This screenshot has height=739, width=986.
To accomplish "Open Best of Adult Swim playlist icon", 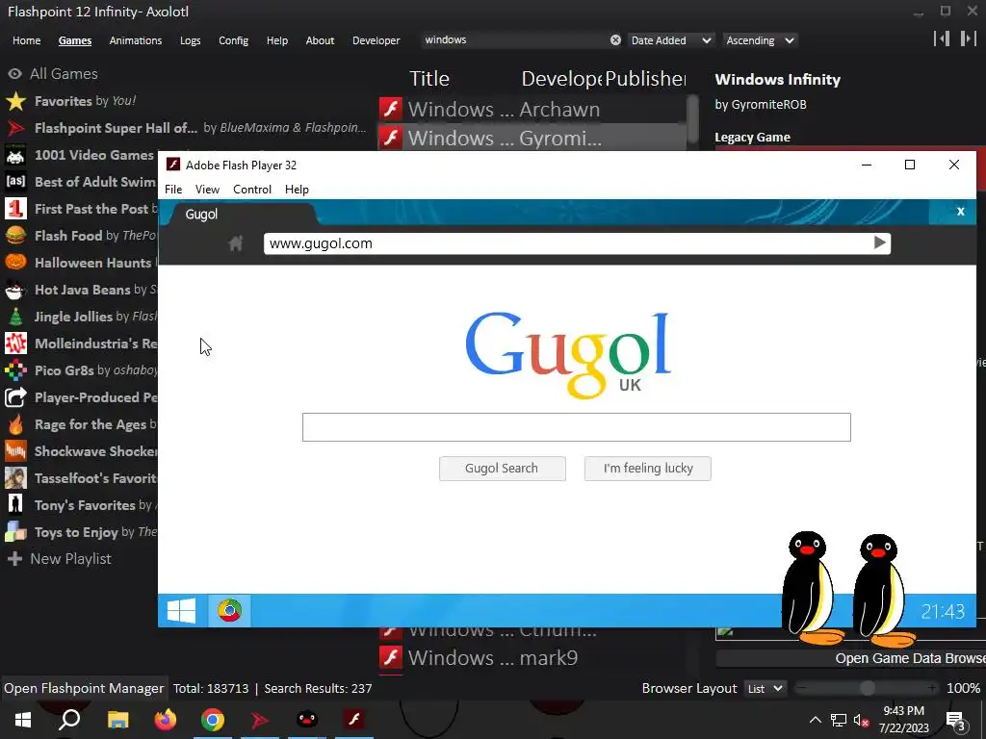I will coord(15,182).
